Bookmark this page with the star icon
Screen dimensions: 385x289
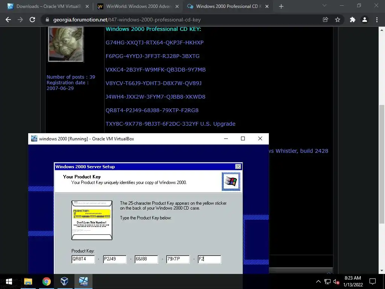coord(338,20)
